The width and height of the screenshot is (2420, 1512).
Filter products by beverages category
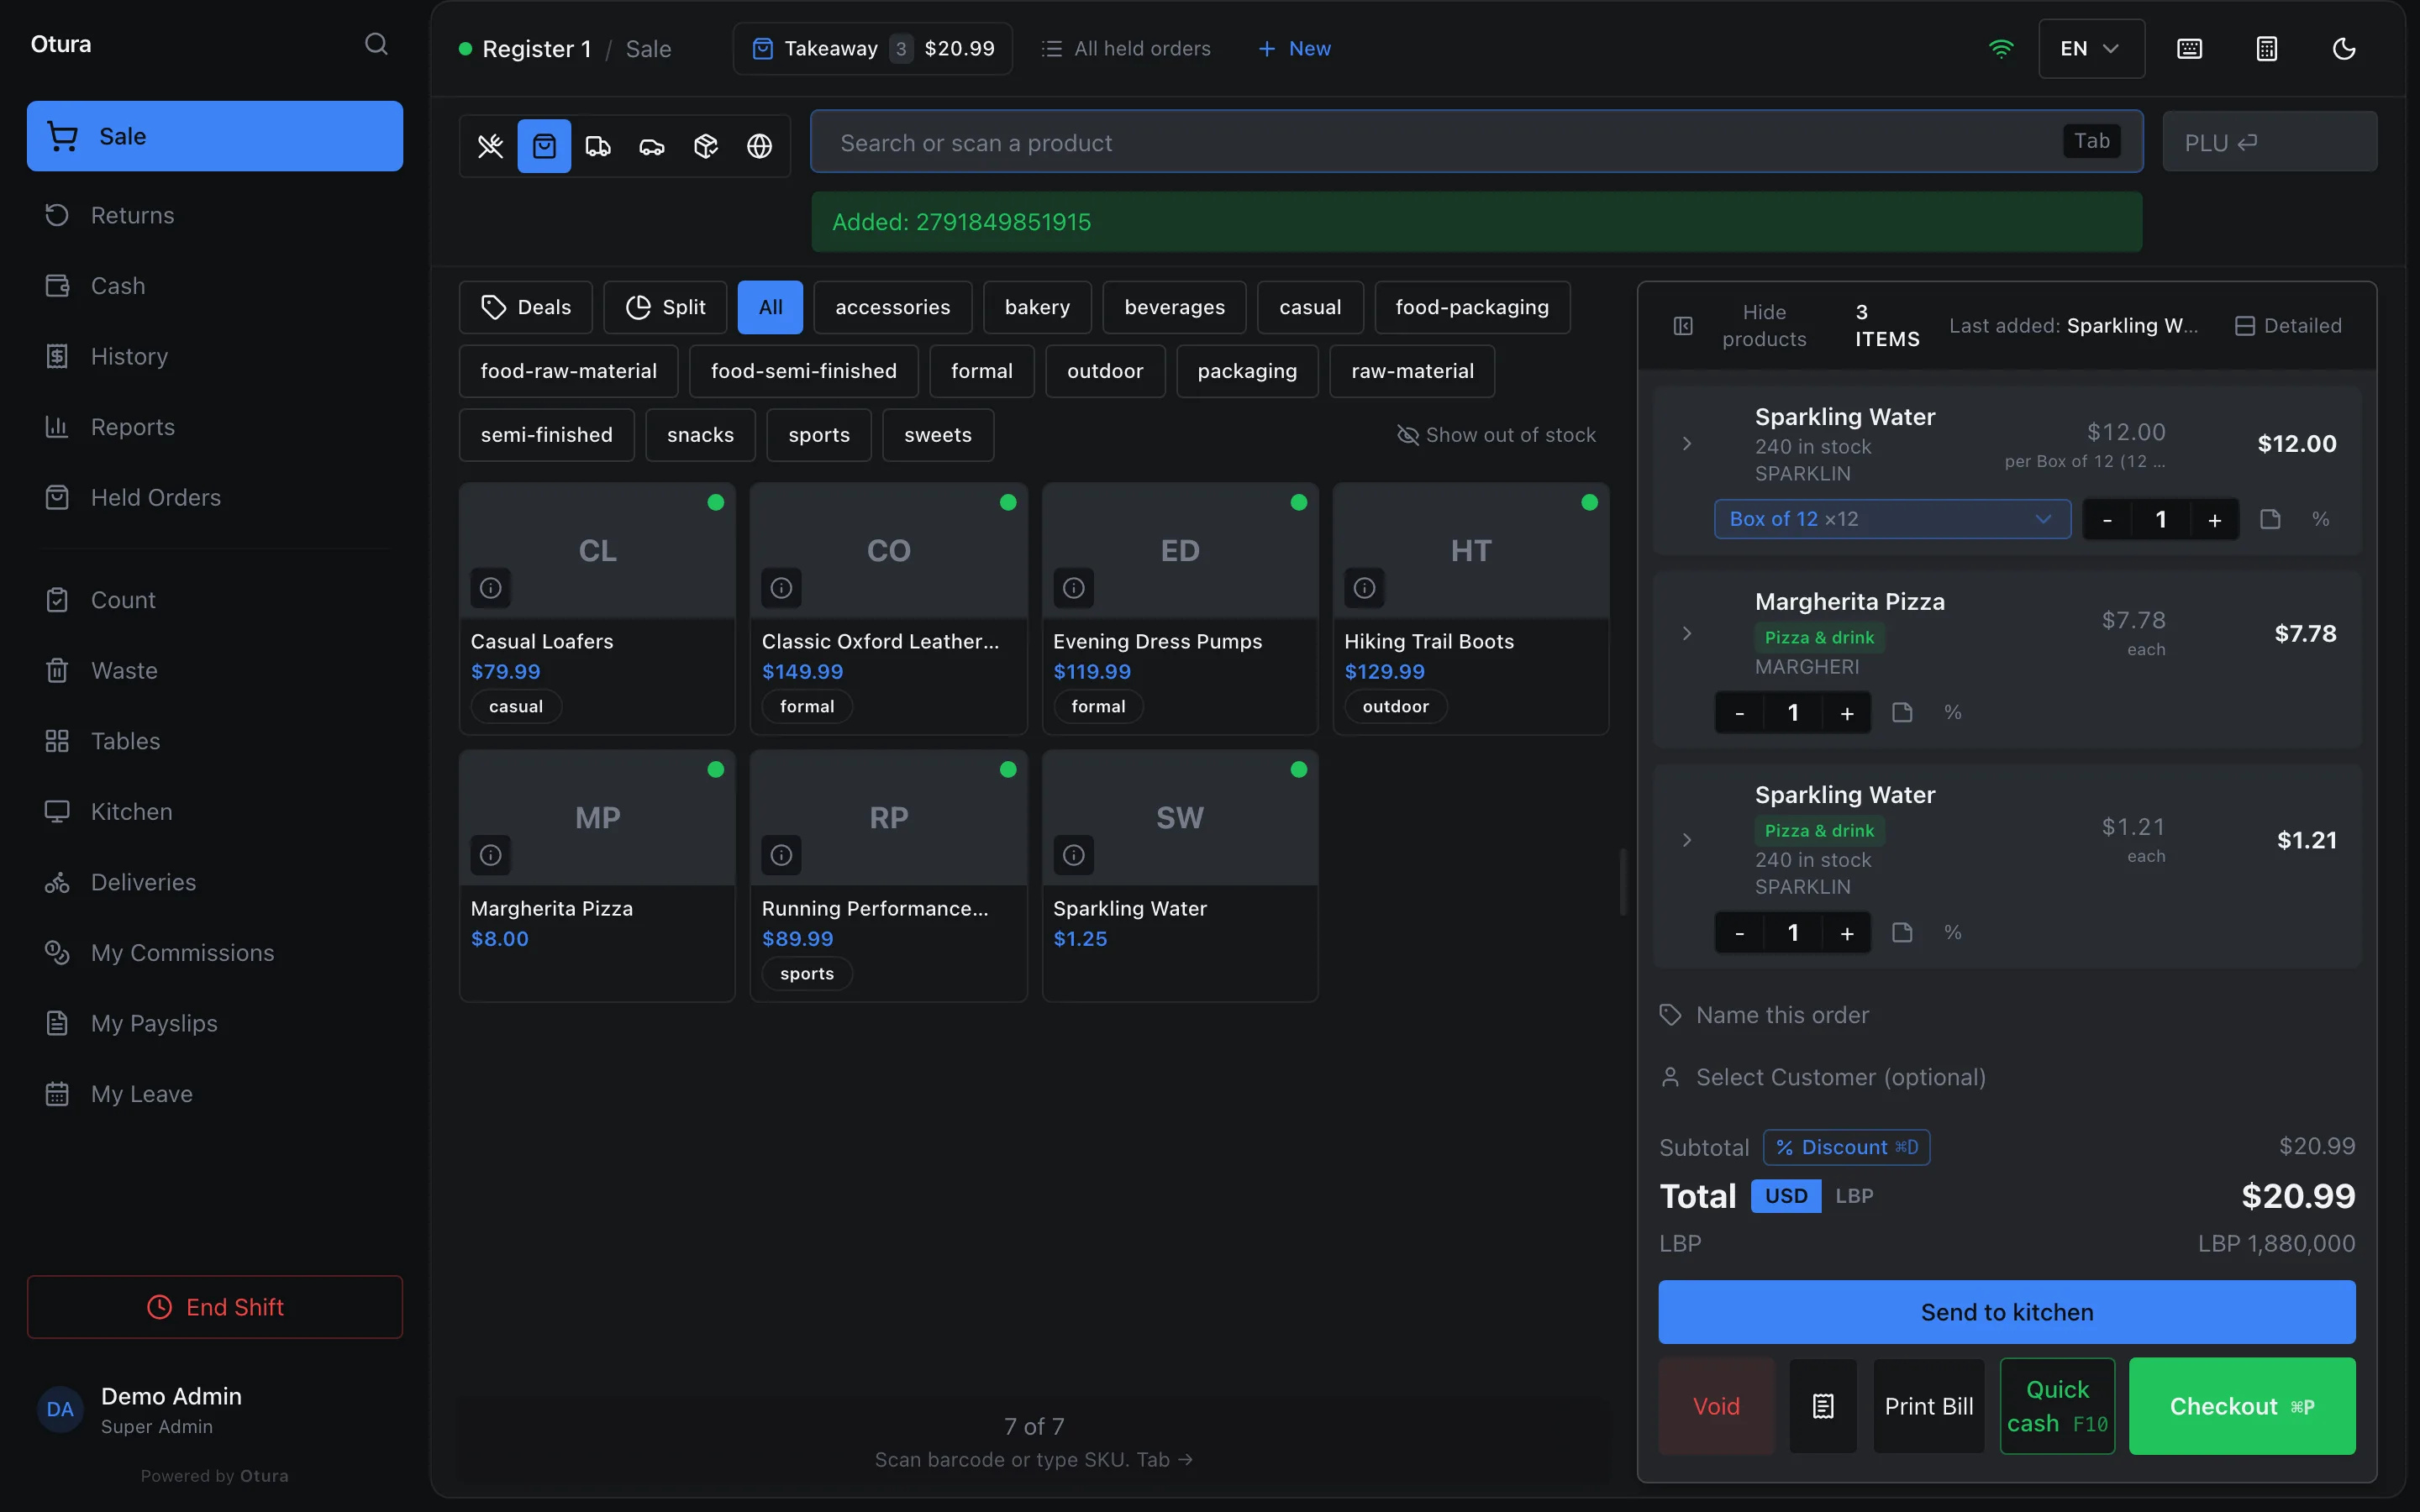(x=1174, y=307)
